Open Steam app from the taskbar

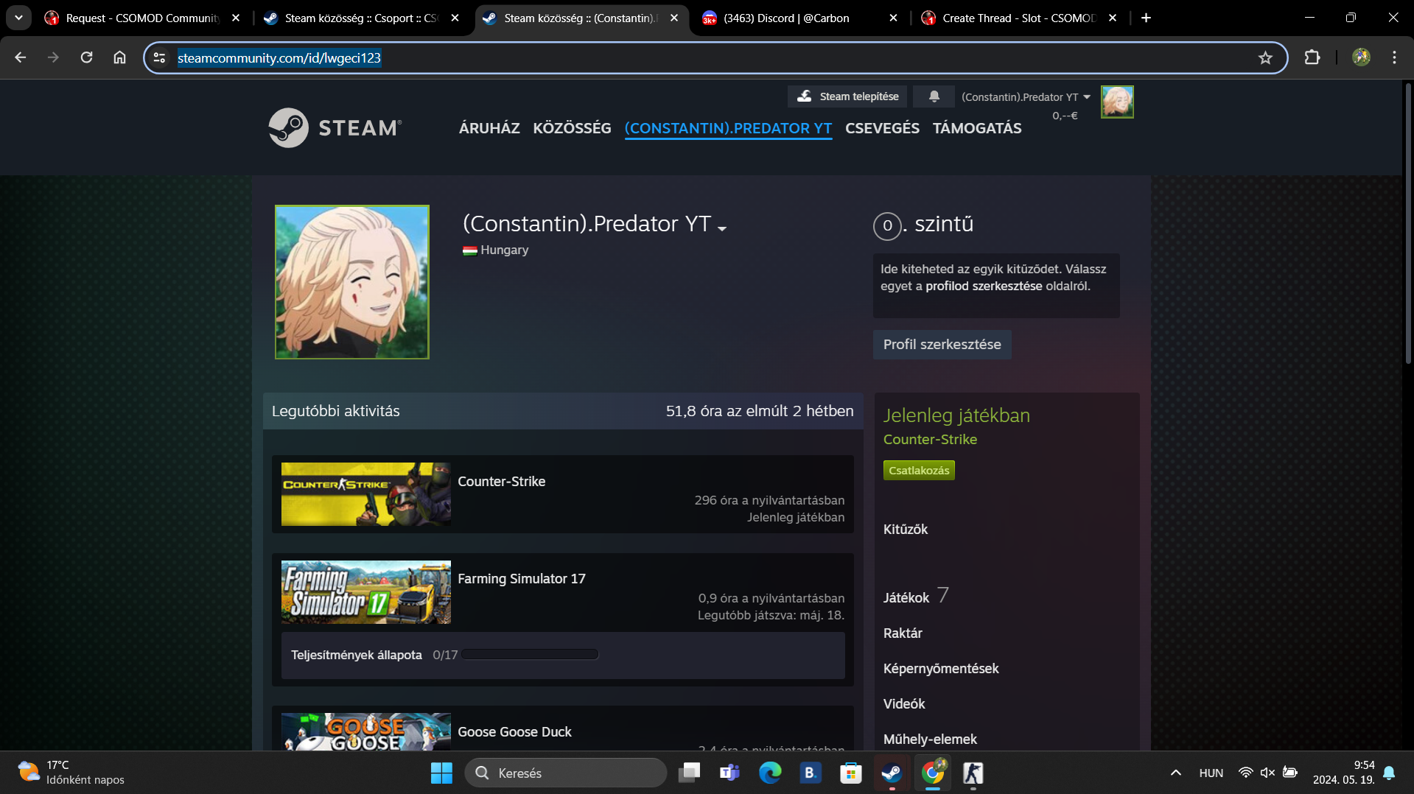point(892,773)
